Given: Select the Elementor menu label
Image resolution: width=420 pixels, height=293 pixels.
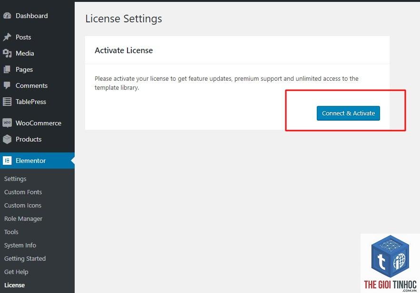Looking at the screenshot, I should tap(30, 161).
